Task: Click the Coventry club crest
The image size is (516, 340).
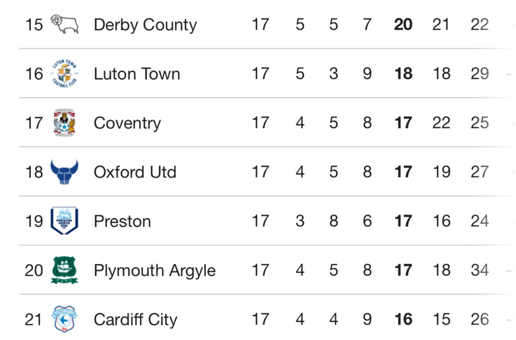Action: pos(64,123)
